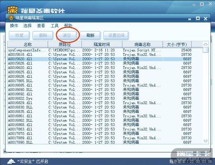Select the A0016862.DLL row
Image resolution: width=215 pixels, height=165 pixels.
[x=99, y=120]
